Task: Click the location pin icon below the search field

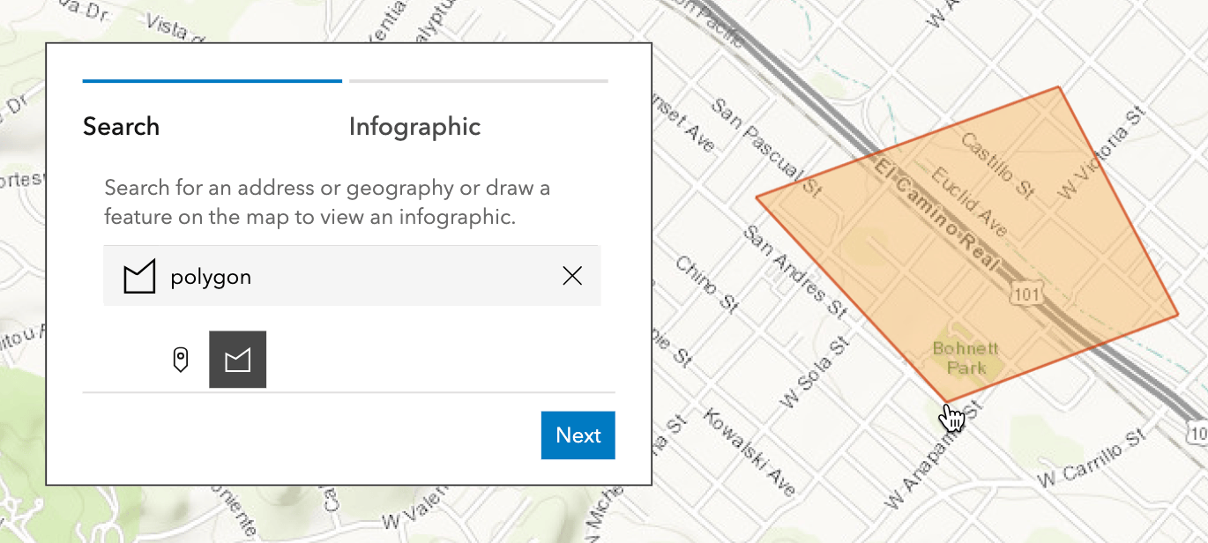Action: [181, 359]
